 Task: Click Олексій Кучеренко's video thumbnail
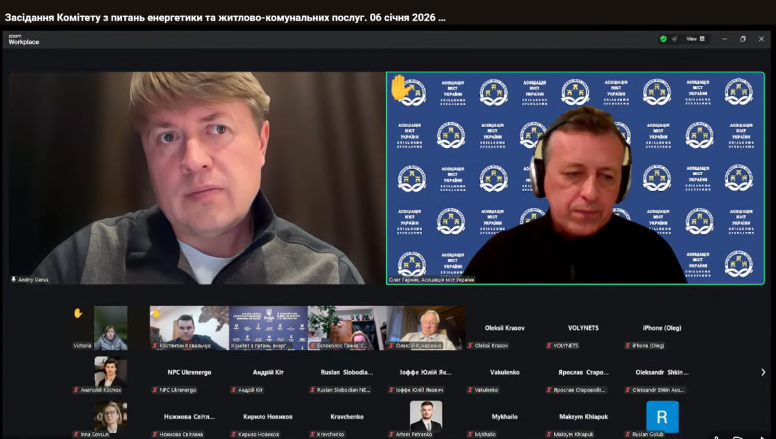coord(426,326)
